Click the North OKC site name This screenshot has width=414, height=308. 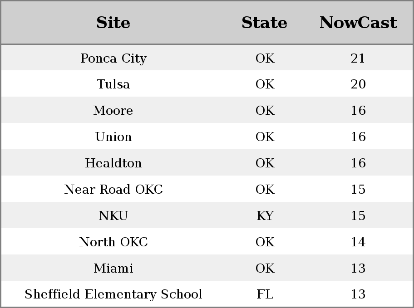pos(113,242)
